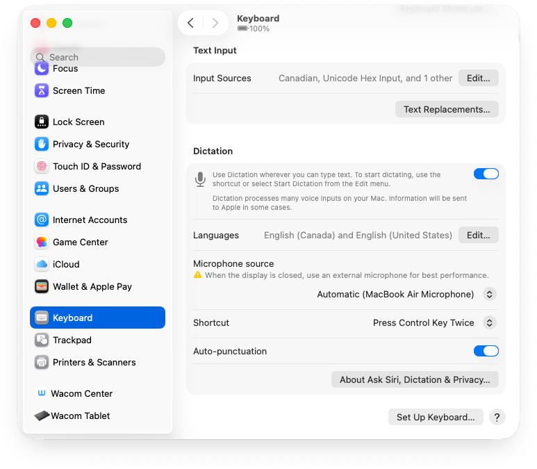Open help with the question mark button
The image size is (537, 469).
497,417
